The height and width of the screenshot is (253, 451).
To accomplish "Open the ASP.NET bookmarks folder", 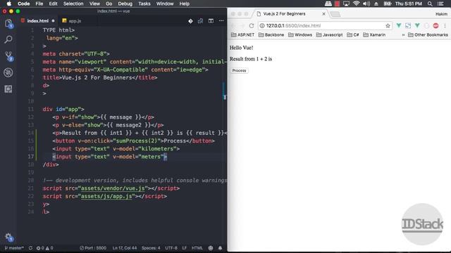I will [242, 34].
